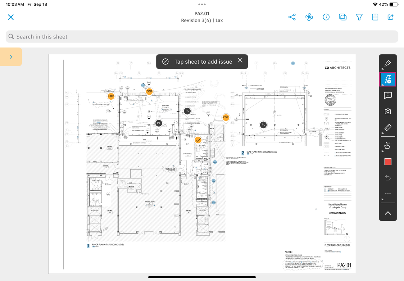This screenshot has height=281, width=404.
Task: Select the markup pen tool
Action: (x=388, y=63)
